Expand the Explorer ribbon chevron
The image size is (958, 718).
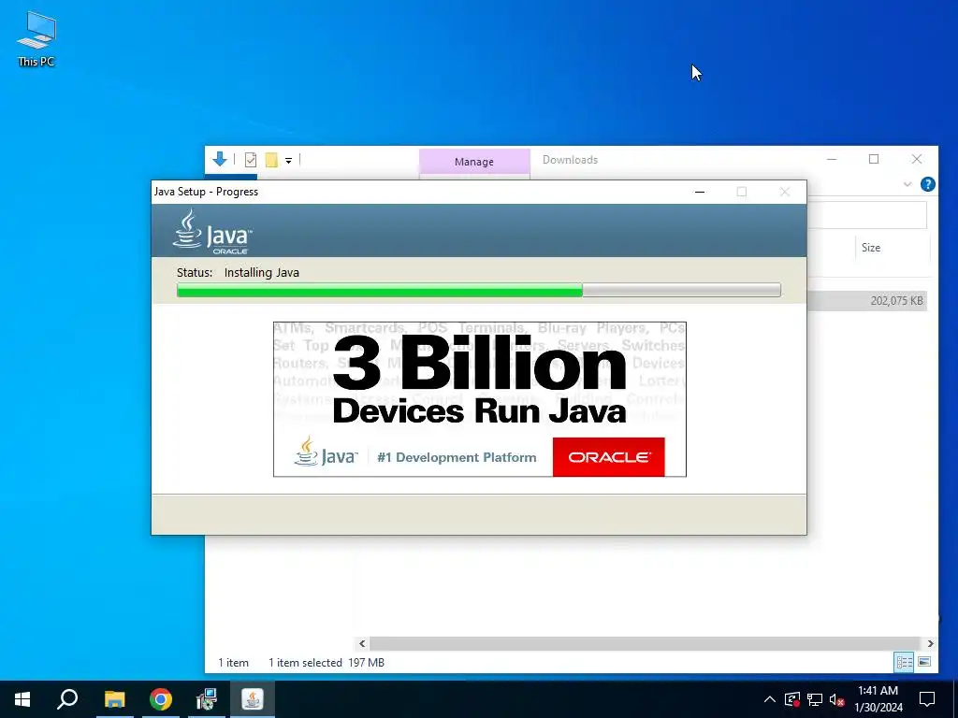(907, 184)
